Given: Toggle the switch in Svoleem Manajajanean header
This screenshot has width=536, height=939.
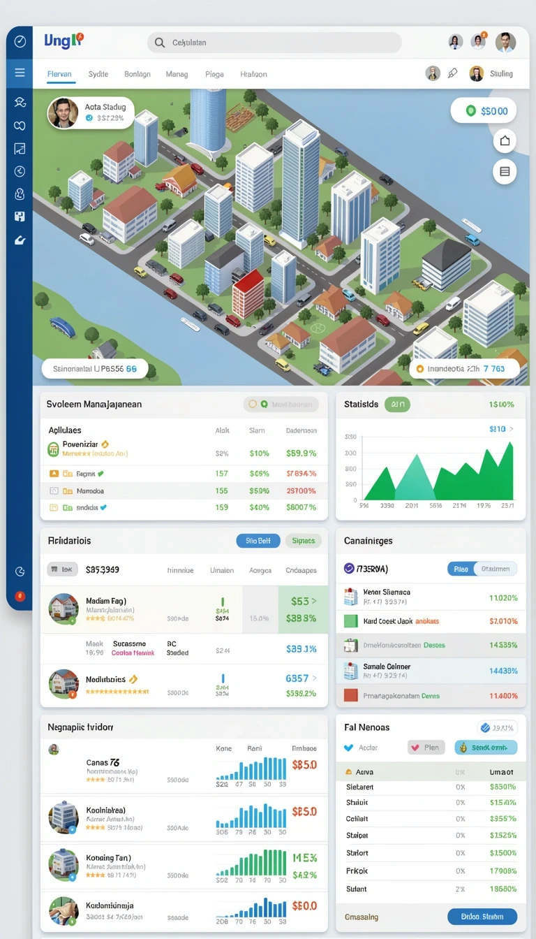Looking at the screenshot, I should point(281,404).
